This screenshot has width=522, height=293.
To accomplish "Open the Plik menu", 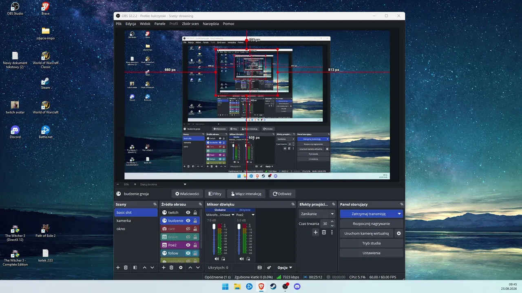I will pos(119,24).
